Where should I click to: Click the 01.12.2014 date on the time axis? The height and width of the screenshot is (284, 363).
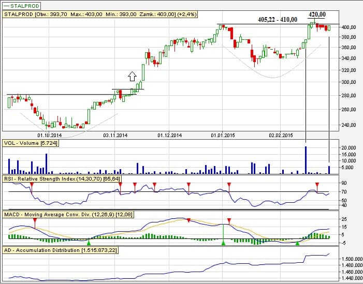coord(169,135)
